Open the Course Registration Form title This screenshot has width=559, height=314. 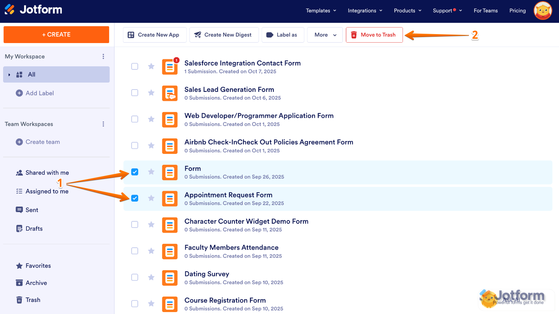tap(225, 300)
